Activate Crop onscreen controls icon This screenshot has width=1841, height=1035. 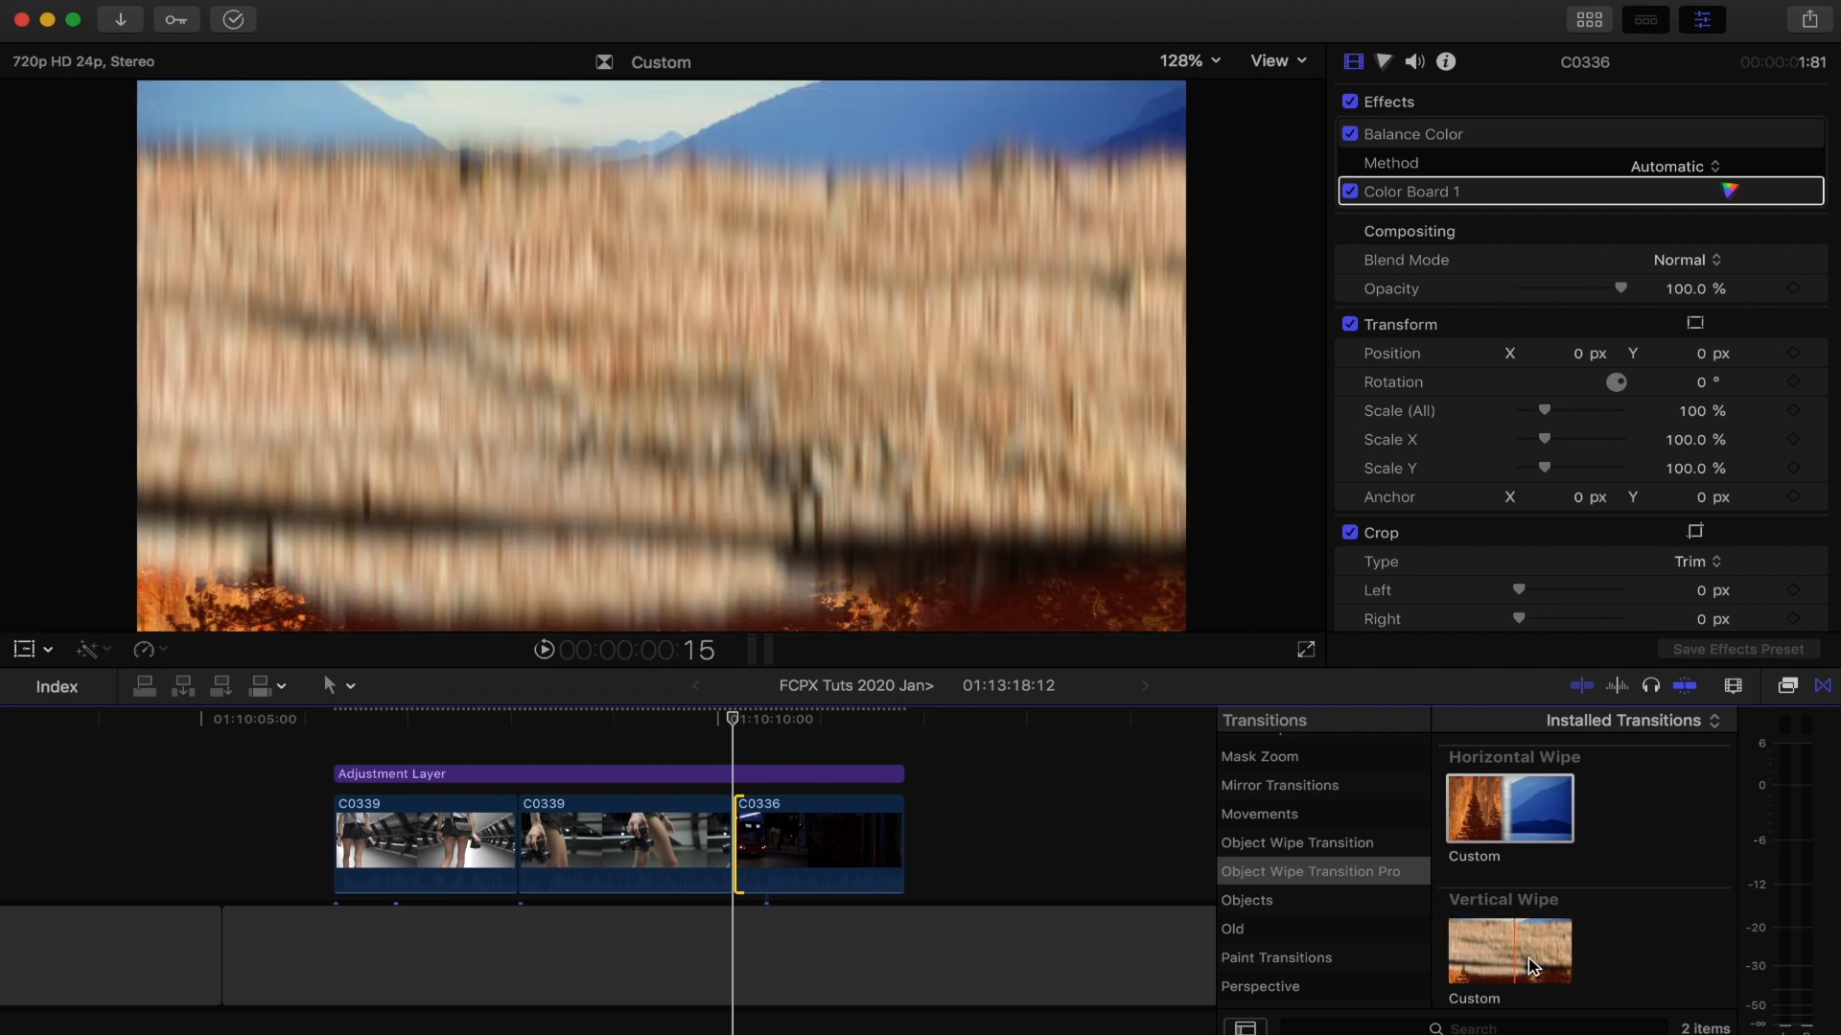tap(1695, 531)
